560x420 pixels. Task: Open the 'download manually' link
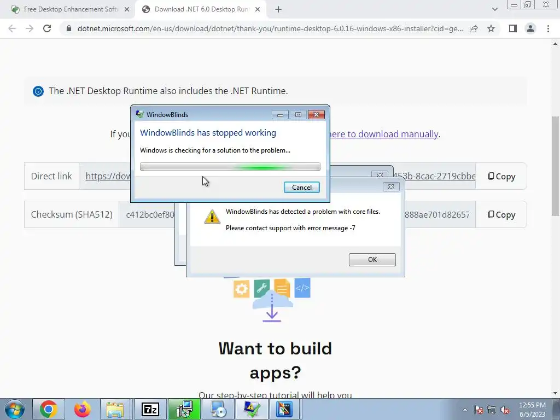384,134
